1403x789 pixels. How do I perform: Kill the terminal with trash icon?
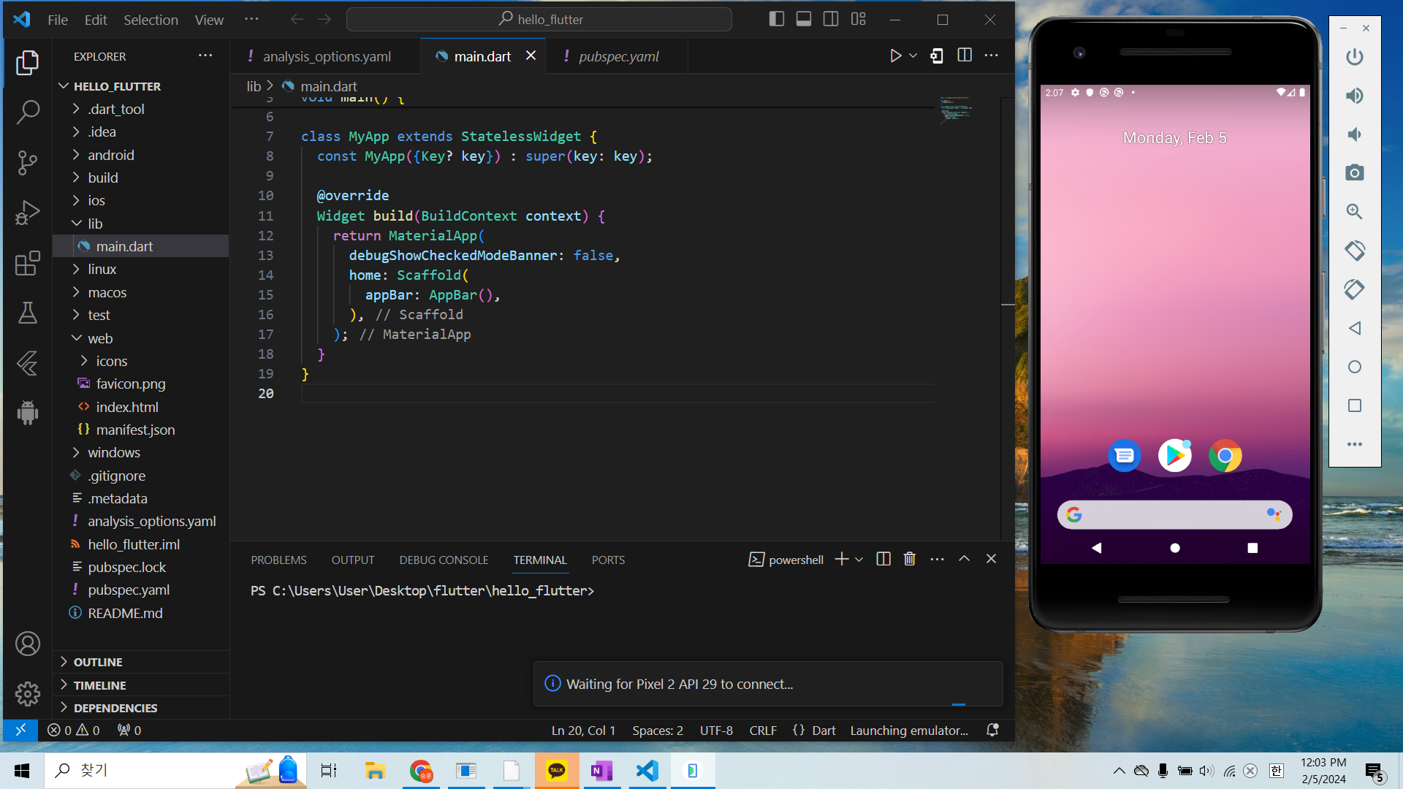coord(910,559)
